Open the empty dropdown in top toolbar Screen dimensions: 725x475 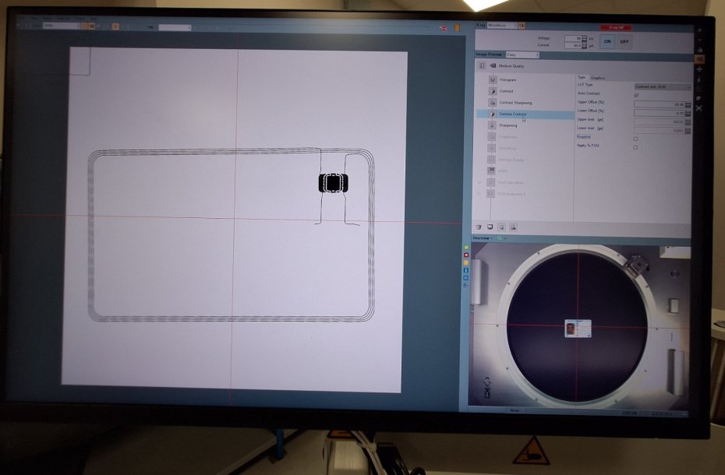coord(175,28)
